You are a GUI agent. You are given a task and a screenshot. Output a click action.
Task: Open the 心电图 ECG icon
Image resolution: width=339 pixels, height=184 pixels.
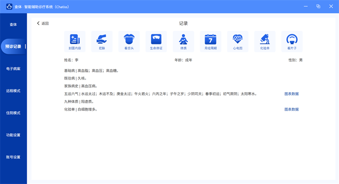coord(238,41)
